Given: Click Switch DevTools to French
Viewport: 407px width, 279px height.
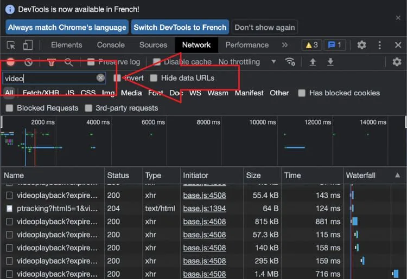Looking at the screenshot, I should pos(180,27).
